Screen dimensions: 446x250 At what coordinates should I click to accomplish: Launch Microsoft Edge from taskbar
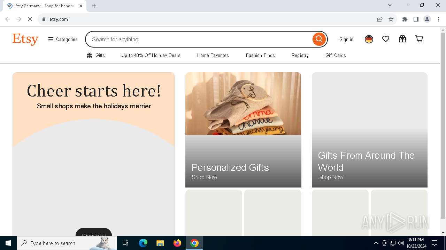[x=143, y=243]
